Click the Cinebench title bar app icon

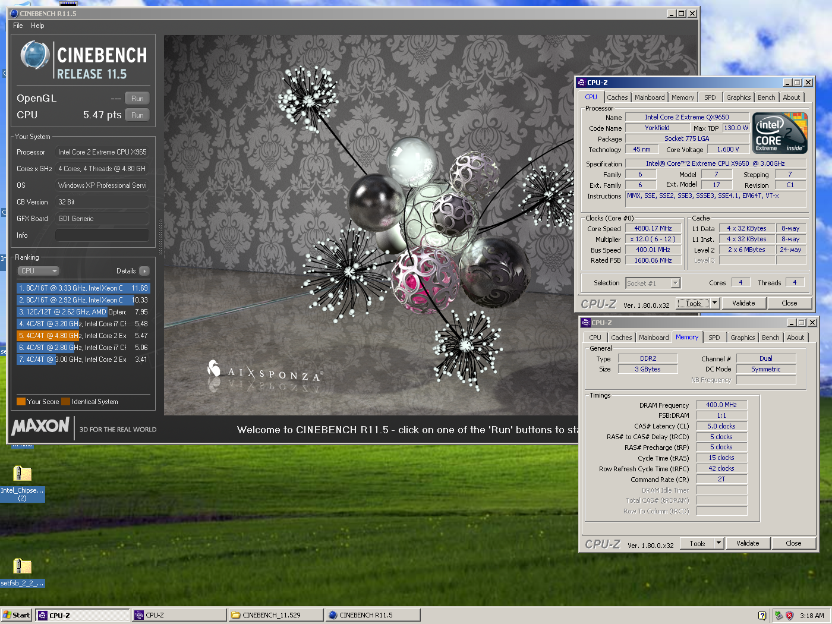(x=14, y=13)
